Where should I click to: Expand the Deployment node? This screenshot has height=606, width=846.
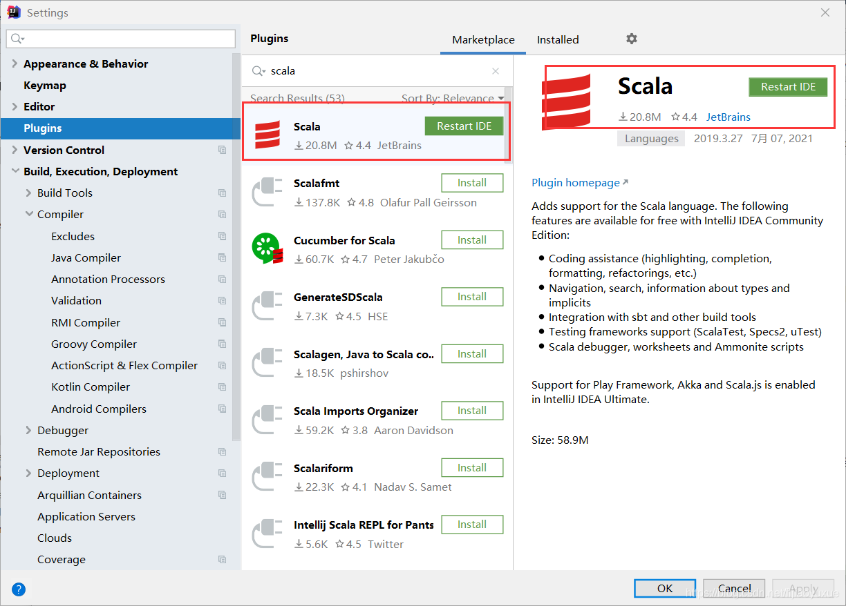pos(28,473)
